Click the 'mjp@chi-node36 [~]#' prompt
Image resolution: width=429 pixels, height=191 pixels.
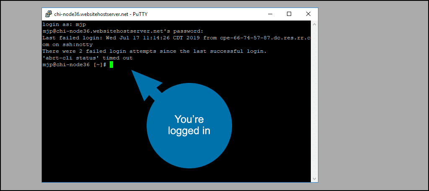75,65
